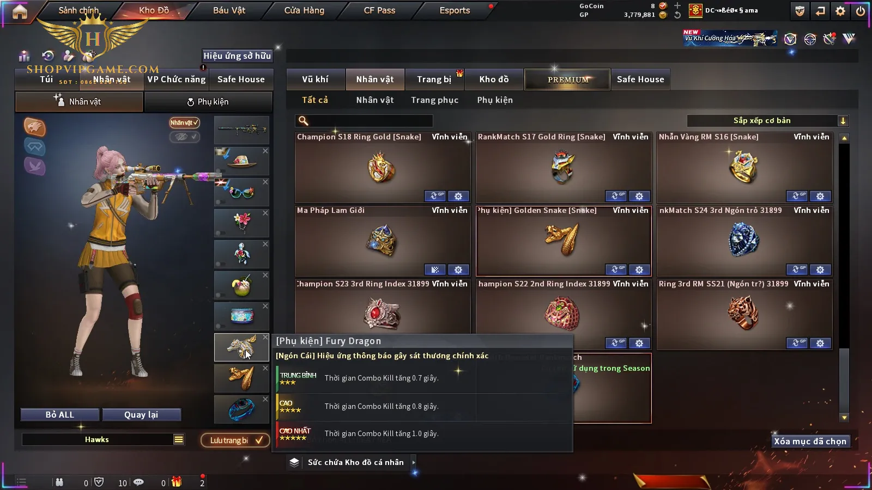
Task: Click the power exit icon
Action: [861, 11]
